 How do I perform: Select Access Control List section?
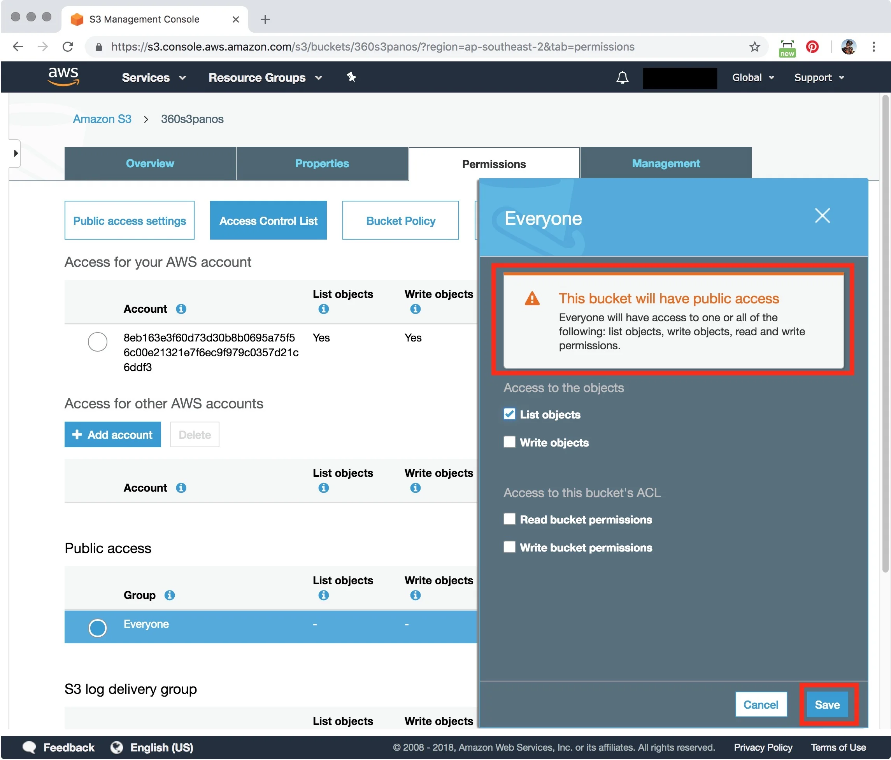[x=268, y=221]
